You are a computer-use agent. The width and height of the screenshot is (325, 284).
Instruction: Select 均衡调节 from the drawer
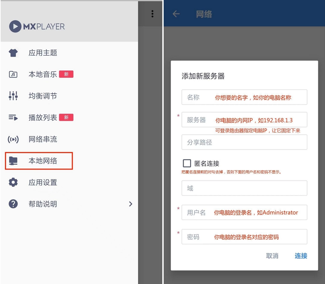(69, 96)
